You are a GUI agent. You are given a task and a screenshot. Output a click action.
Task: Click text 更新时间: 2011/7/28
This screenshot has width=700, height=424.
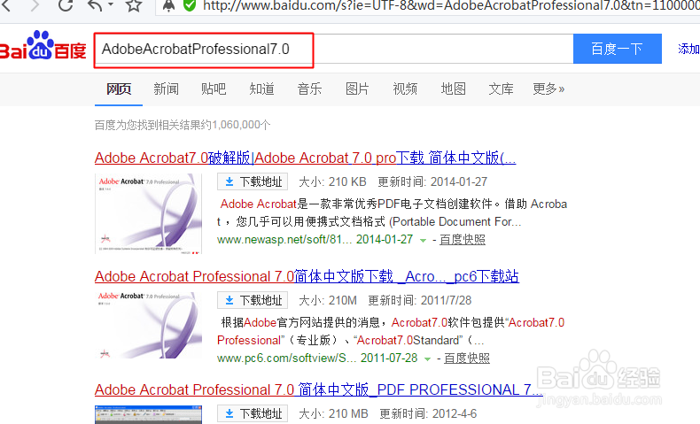pos(420,300)
